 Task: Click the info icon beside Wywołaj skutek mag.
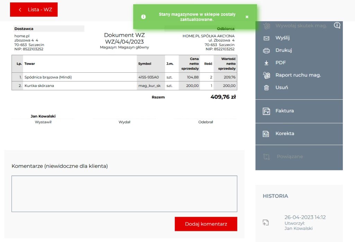pos(337,25)
